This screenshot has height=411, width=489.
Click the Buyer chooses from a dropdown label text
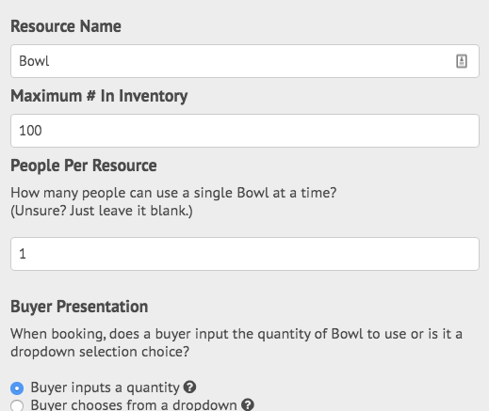tap(134, 404)
